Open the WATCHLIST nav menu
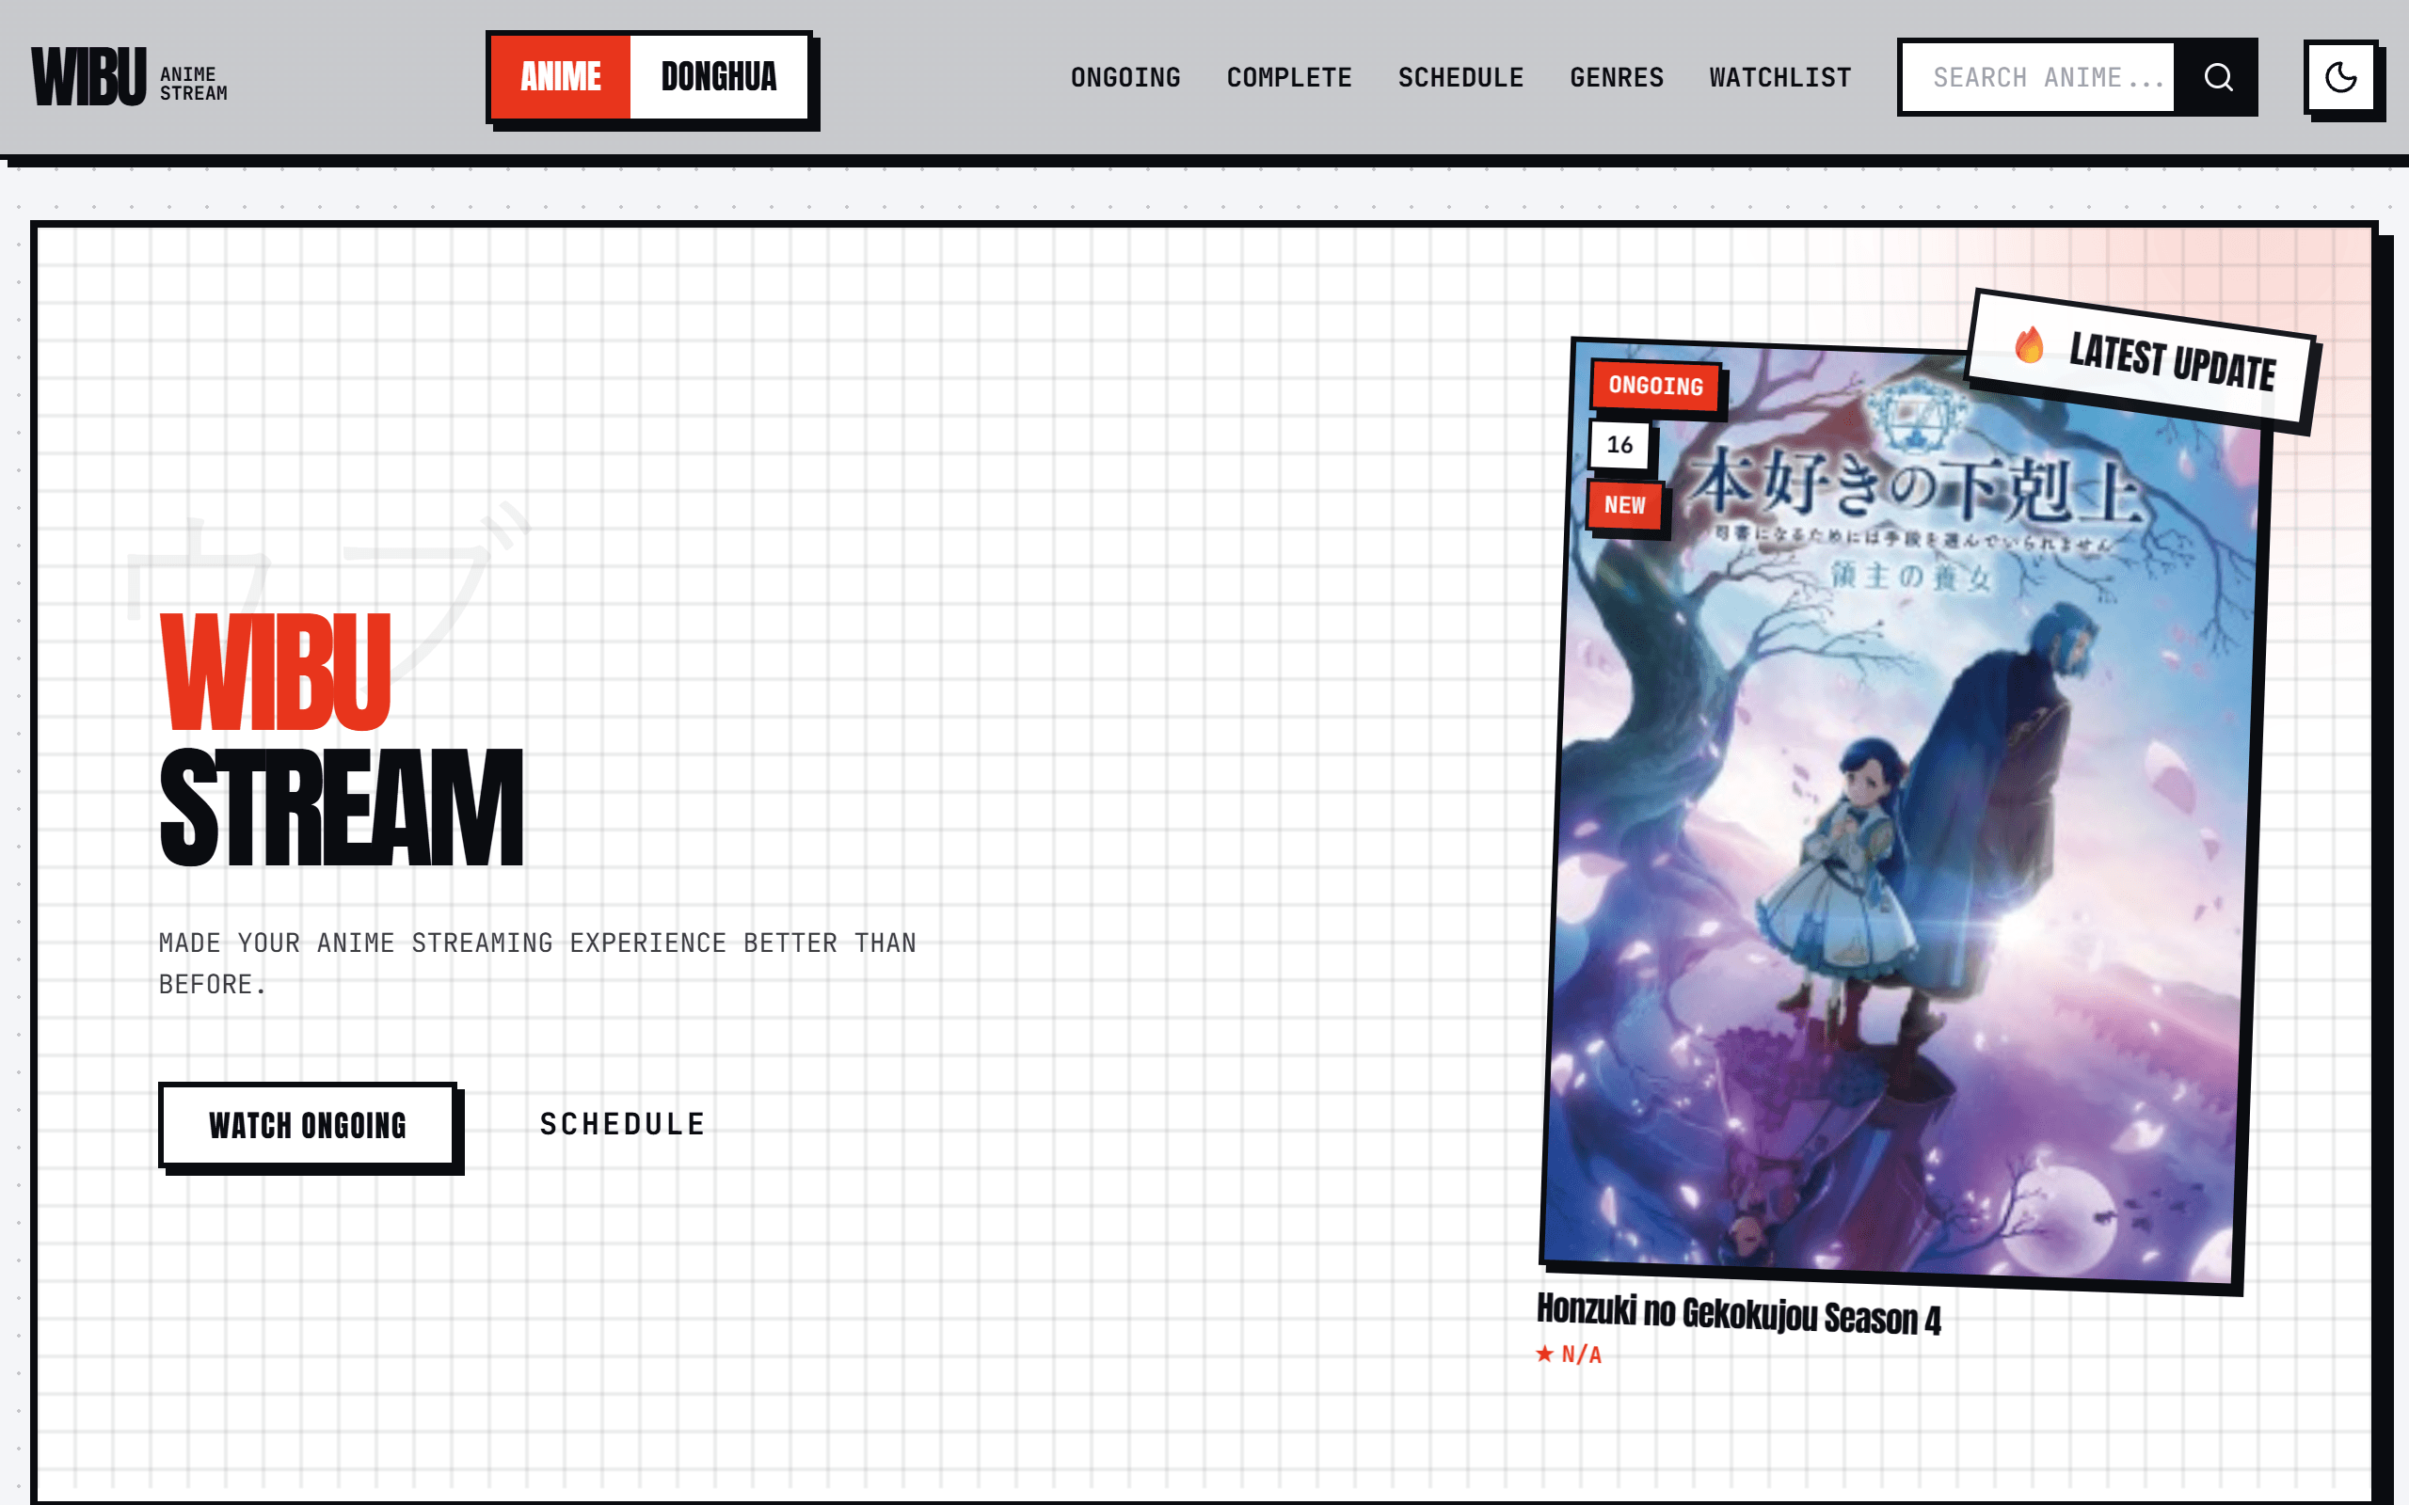The image size is (2409, 1505). tap(1779, 78)
